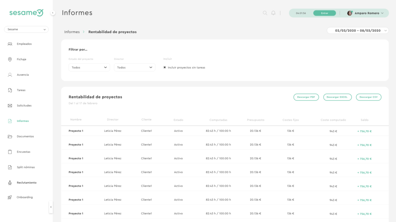Click the Sesame logo

click(26, 13)
